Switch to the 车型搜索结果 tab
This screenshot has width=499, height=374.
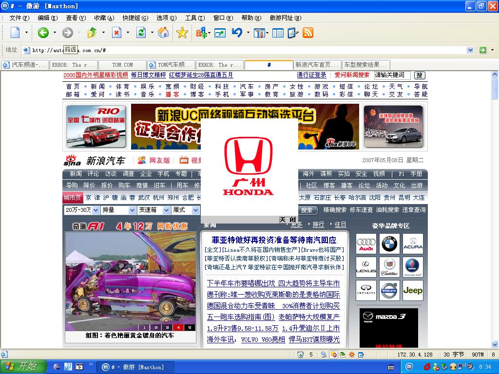(366, 65)
